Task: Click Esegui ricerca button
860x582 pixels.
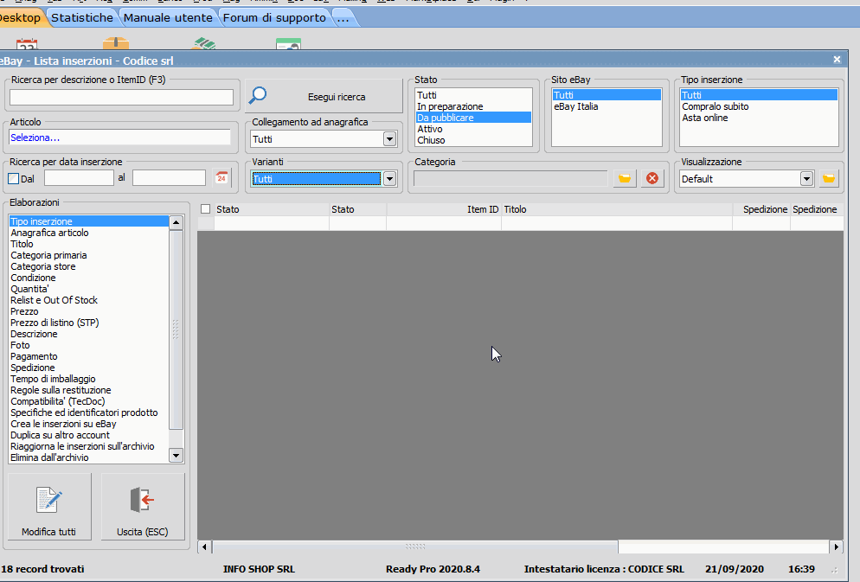Action: click(x=324, y=97)
